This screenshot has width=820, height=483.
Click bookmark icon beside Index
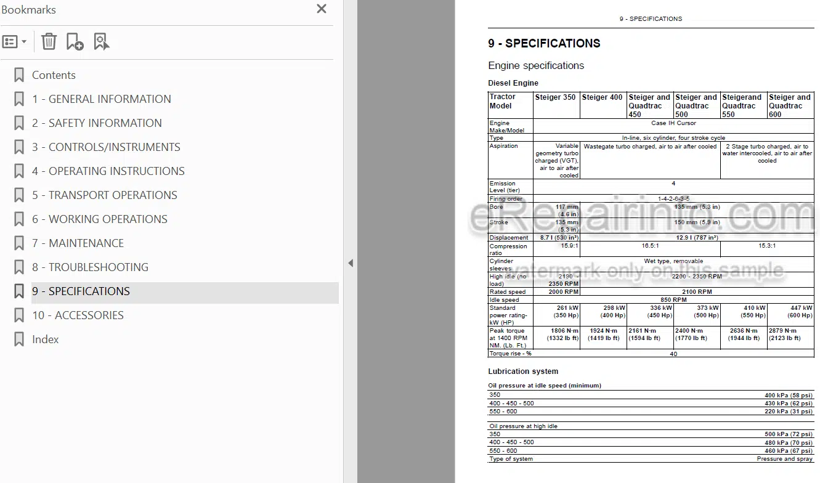point(19,339)
